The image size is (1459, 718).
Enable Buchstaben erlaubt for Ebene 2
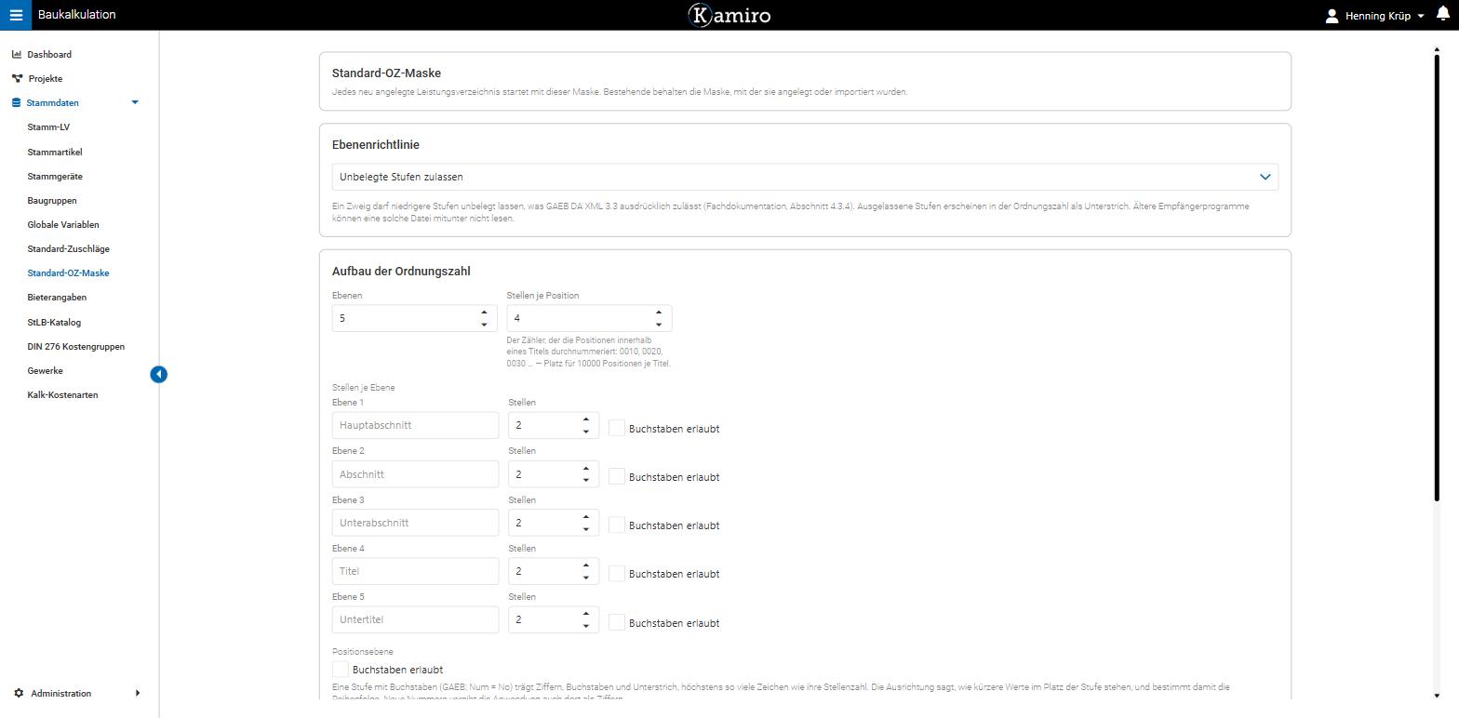coord(617,476)
